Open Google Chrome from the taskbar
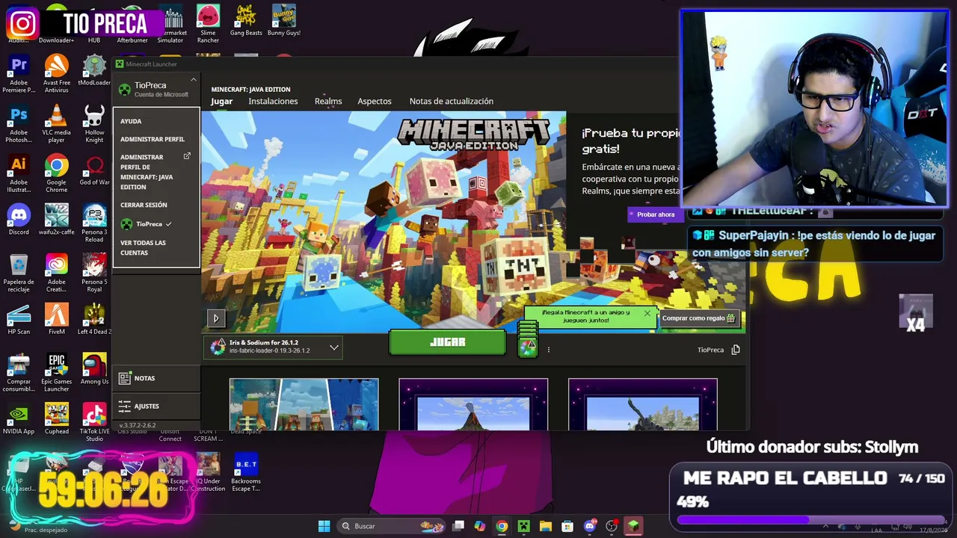Screen dimensions: 957x538 [502, 526]
